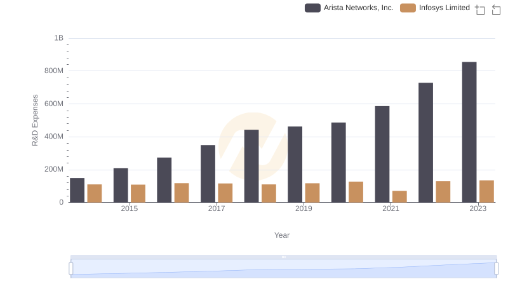Click the 400M y-axis label
The image size is (508, 293).
[x=54, y=137]
